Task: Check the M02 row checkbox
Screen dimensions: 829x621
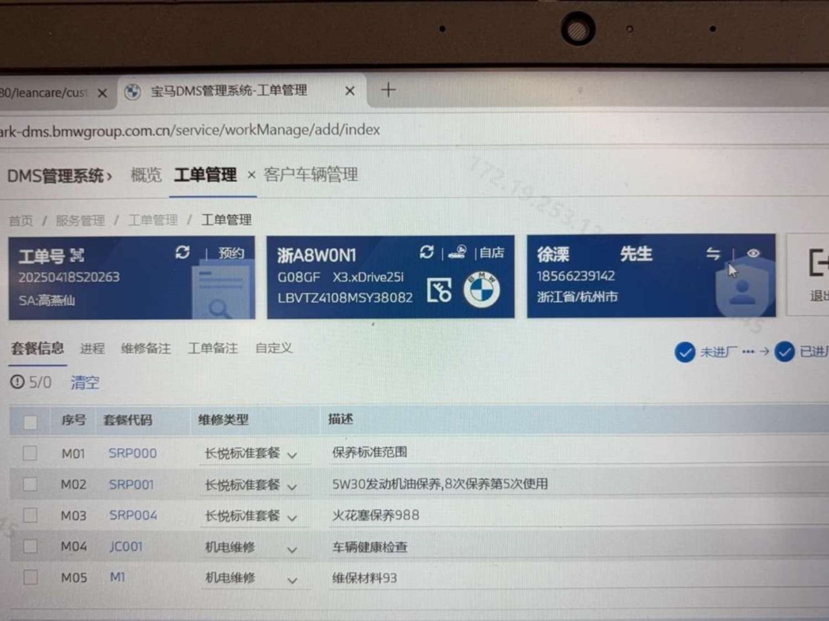Action: (x=30, y=484)
